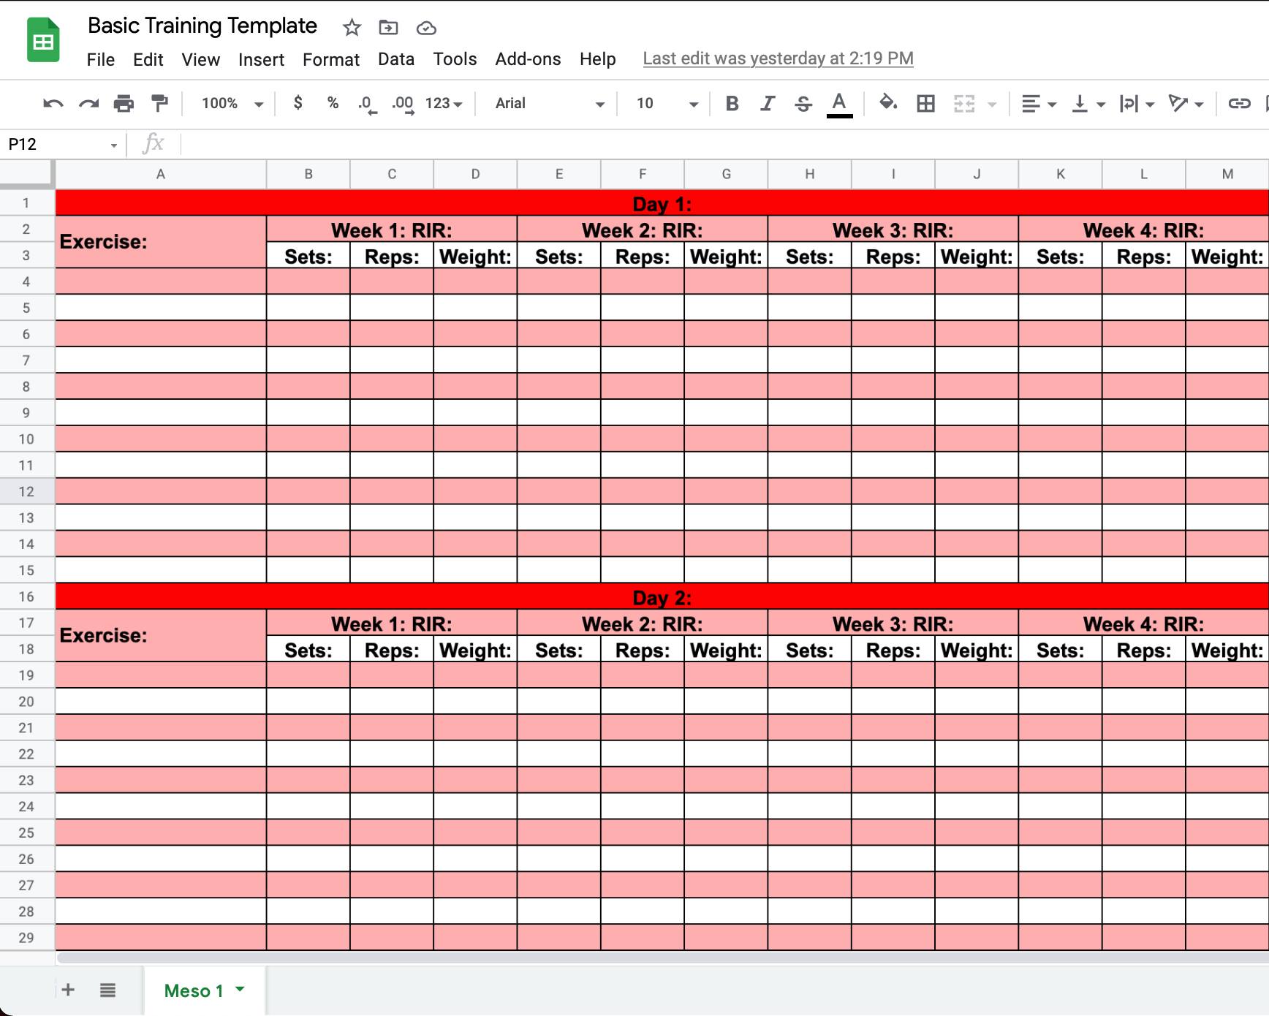This screenshot has height=1016, width=1269.
Task: Click the Name box showing P12
Action: coord(61,144)
